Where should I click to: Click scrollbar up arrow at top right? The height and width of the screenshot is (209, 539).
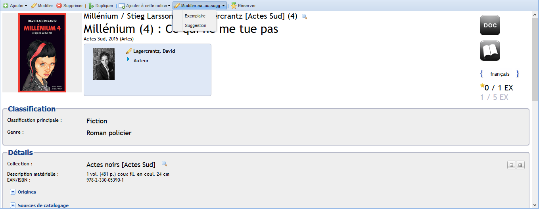pyautogui.click(x=535, y=15)
